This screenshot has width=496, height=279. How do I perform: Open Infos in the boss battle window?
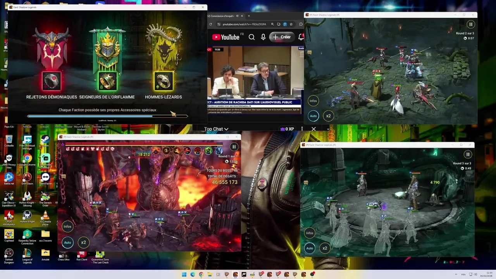(x=67, y=227)
